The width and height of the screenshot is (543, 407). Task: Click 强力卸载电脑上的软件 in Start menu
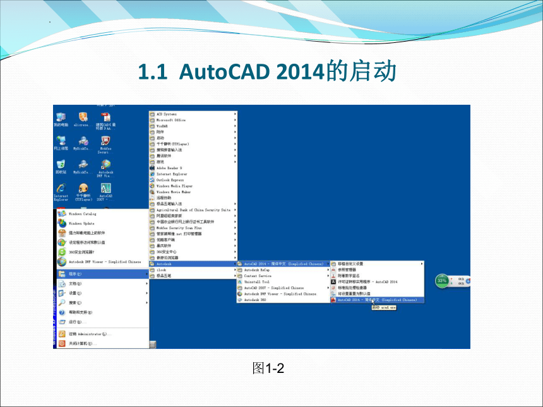103,233
